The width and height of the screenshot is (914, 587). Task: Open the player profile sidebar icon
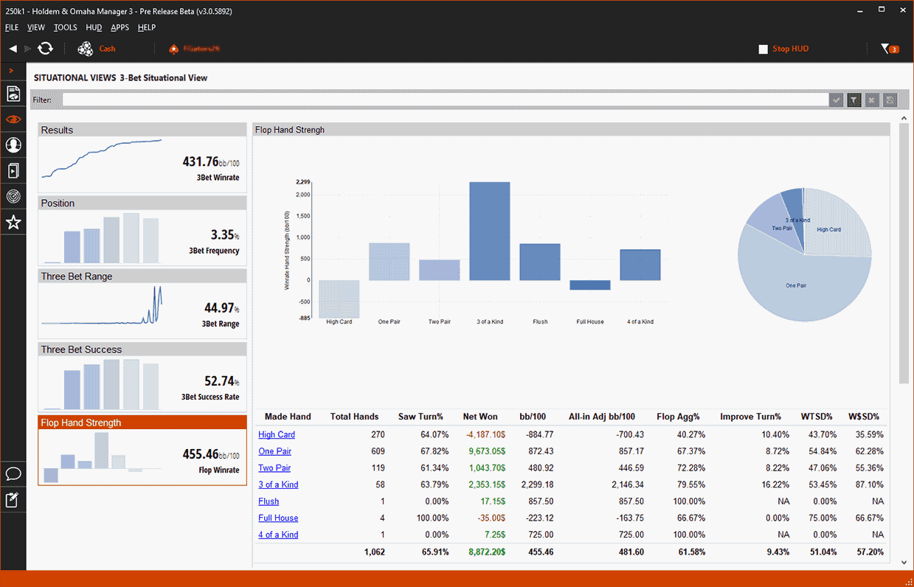13,145
